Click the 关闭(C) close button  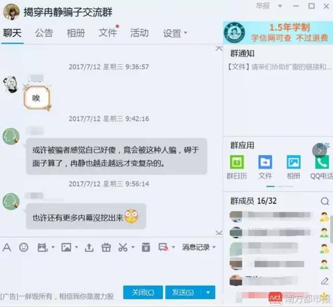[x=143, y=292]
